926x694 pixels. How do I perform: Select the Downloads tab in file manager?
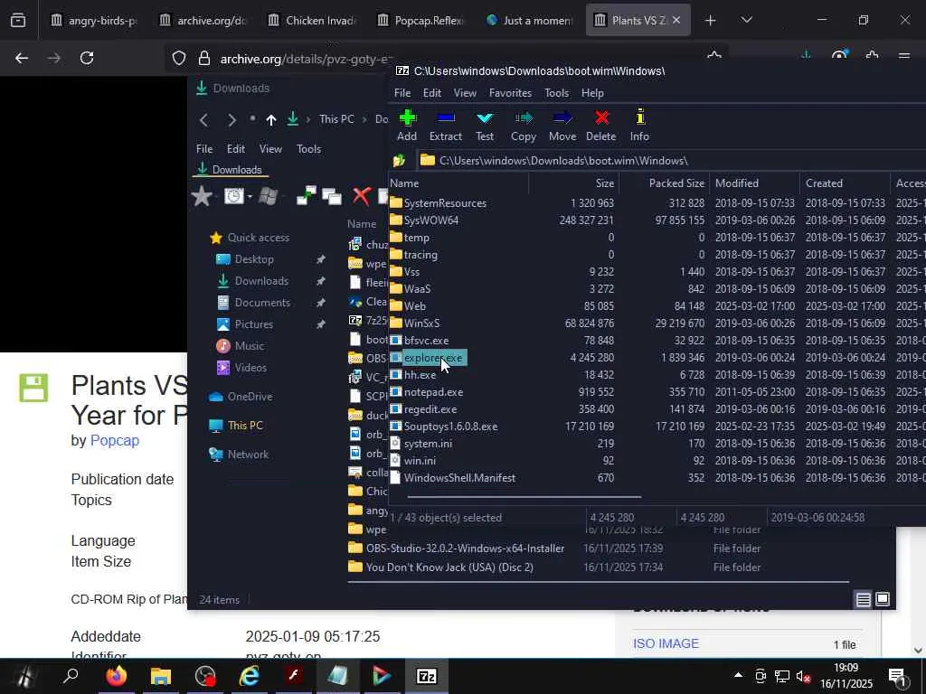(231, 169)
